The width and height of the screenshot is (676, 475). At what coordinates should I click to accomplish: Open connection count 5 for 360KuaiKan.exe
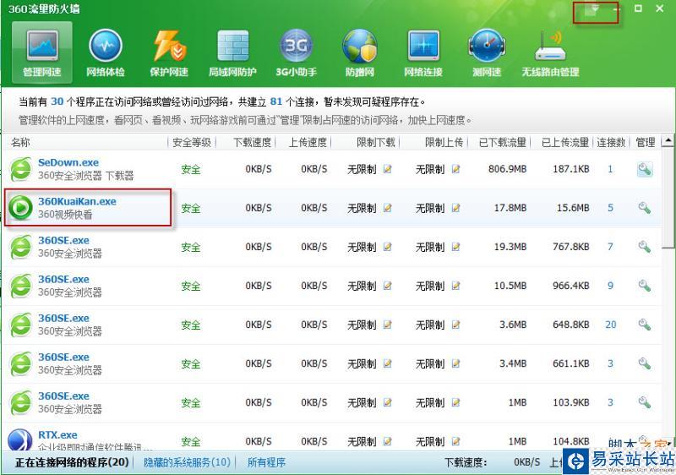coord(610,208)
